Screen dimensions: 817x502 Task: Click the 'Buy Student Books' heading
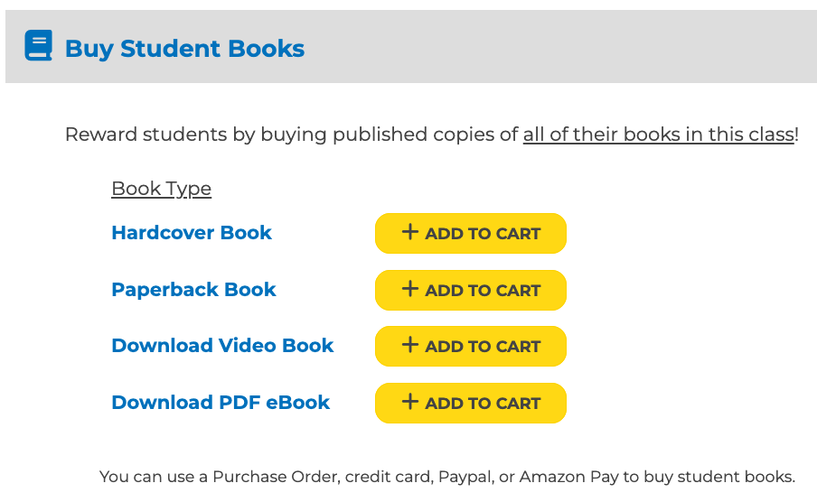(x=184, y=49)
